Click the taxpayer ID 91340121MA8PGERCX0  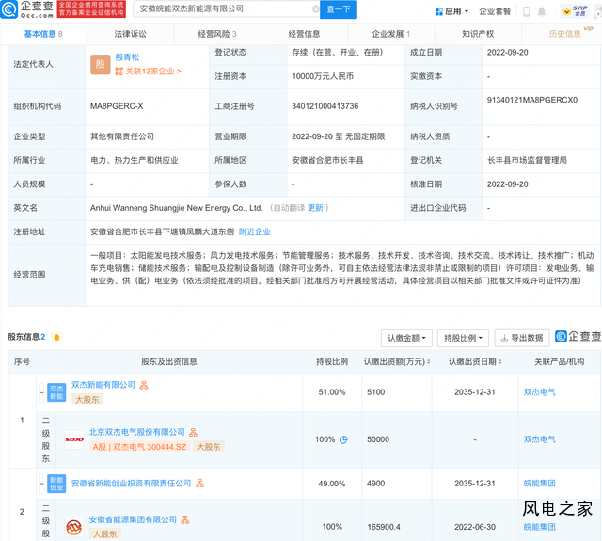click(532, 100)
